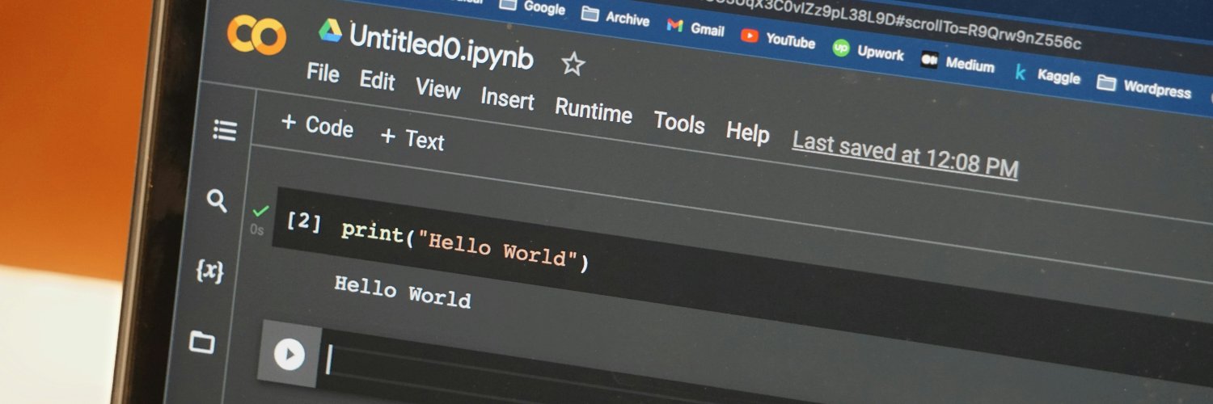Viewport: 1213px width, 404px height.
Task: Open the Wordpress bookmark folder
Action: pos(1144,86)
